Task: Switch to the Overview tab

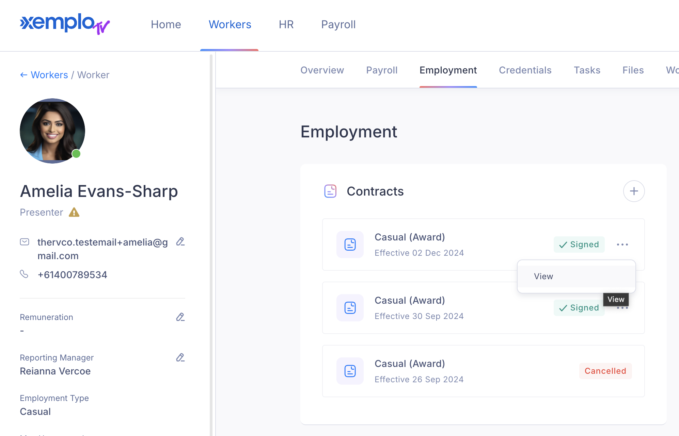Action: (322, 70)
